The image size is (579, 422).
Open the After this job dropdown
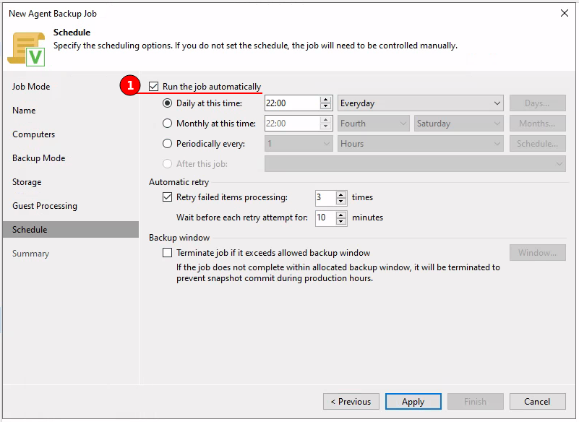415,164
